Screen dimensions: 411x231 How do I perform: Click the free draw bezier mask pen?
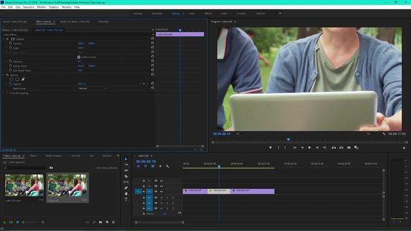coord(23,79)
